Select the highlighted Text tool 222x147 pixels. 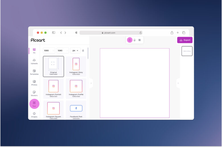(x=34, y=104)
